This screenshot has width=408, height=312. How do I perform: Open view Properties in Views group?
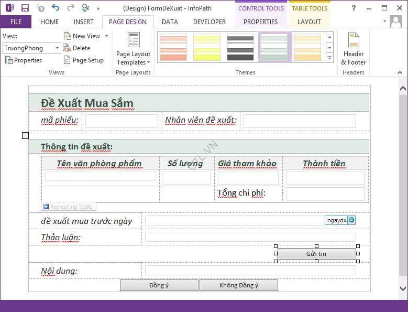24,60
